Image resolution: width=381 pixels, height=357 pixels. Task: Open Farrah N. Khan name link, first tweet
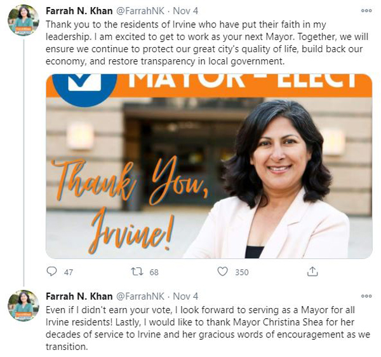point(79,11)
